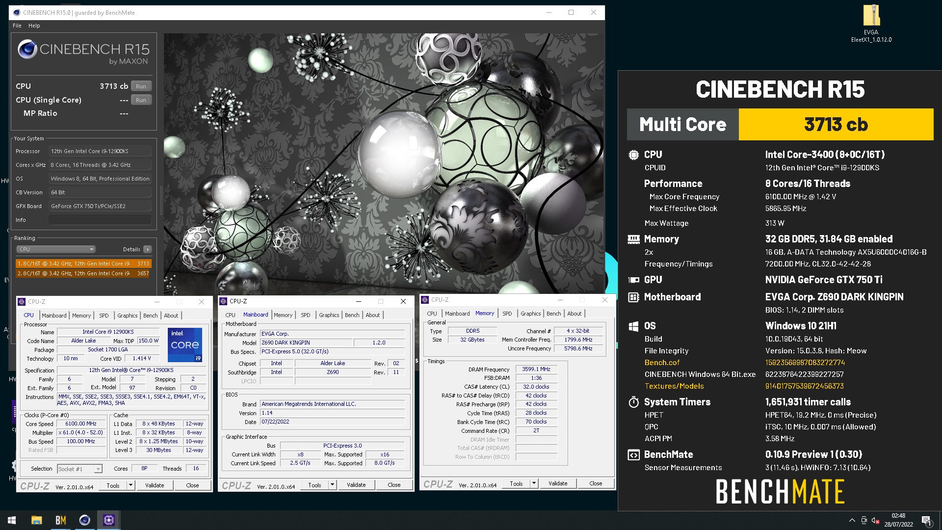Open Memory tab in first CPU-Z window
This screenshot has height=530, width=942.
pyautogui.click(x=81, y=316)
